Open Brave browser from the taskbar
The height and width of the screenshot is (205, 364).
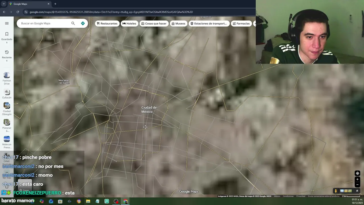click(79, 201)
